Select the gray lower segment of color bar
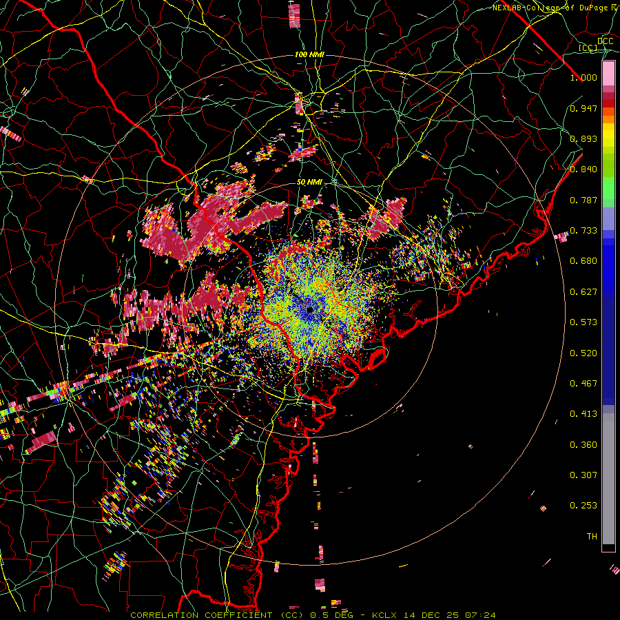Viewport: 620px width, 620px height. [x=608, y=479]
